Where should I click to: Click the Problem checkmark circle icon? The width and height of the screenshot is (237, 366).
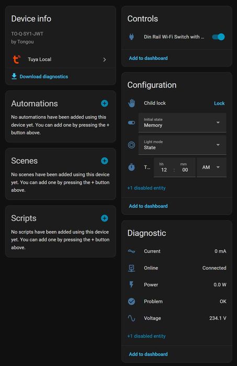coord(131,302)
